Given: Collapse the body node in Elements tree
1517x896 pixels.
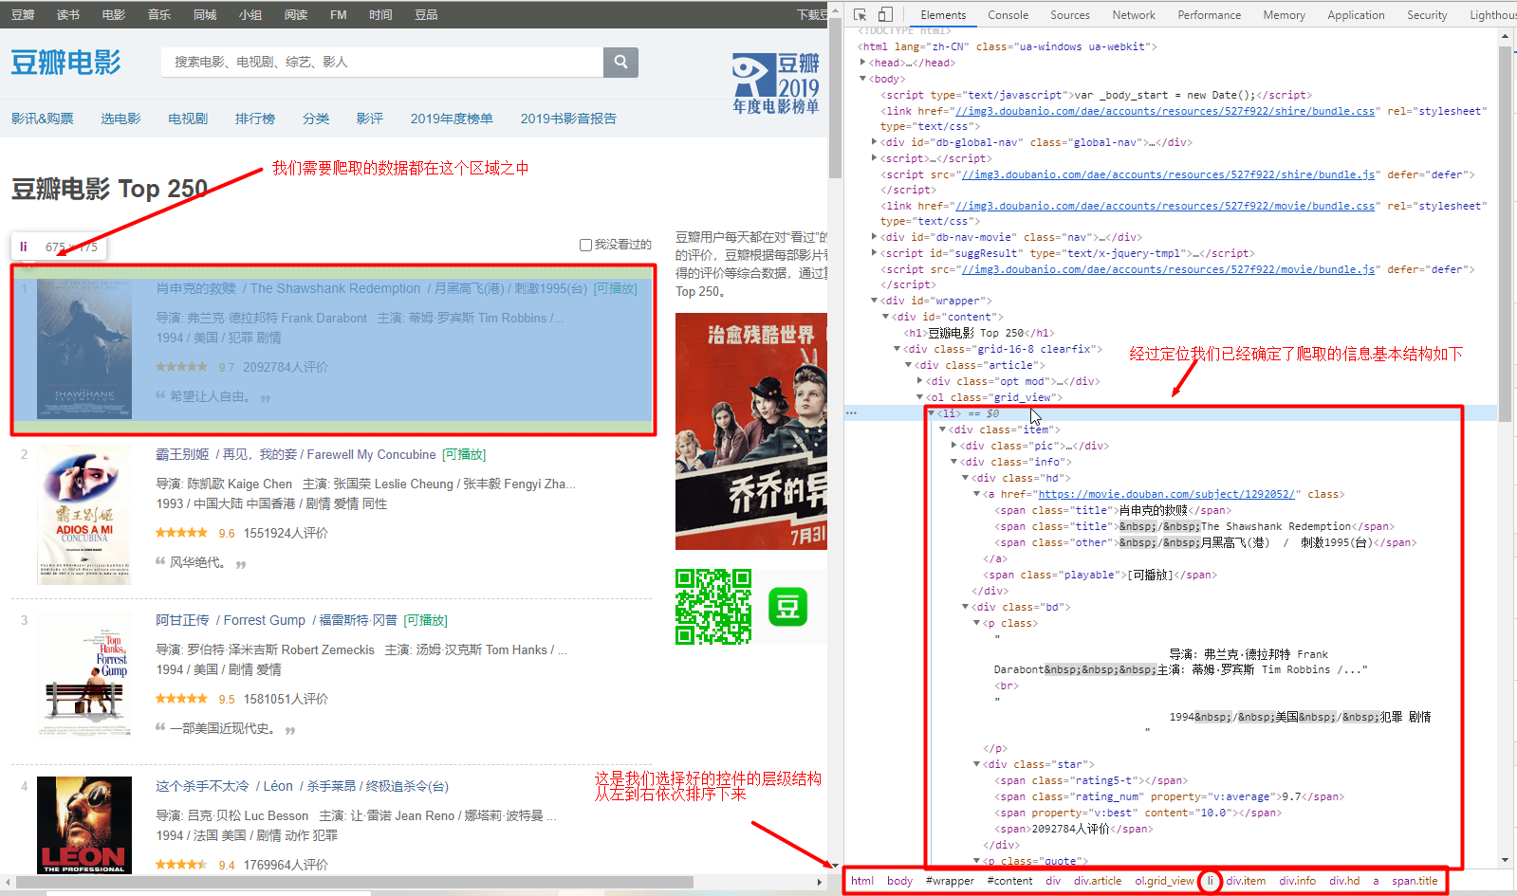Looking at the screenshot, I should pos(862,79).
